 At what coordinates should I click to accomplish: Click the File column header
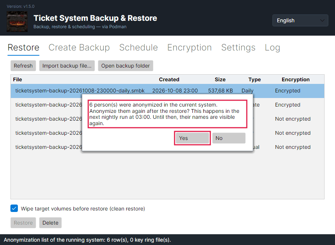tap(17, 79)
